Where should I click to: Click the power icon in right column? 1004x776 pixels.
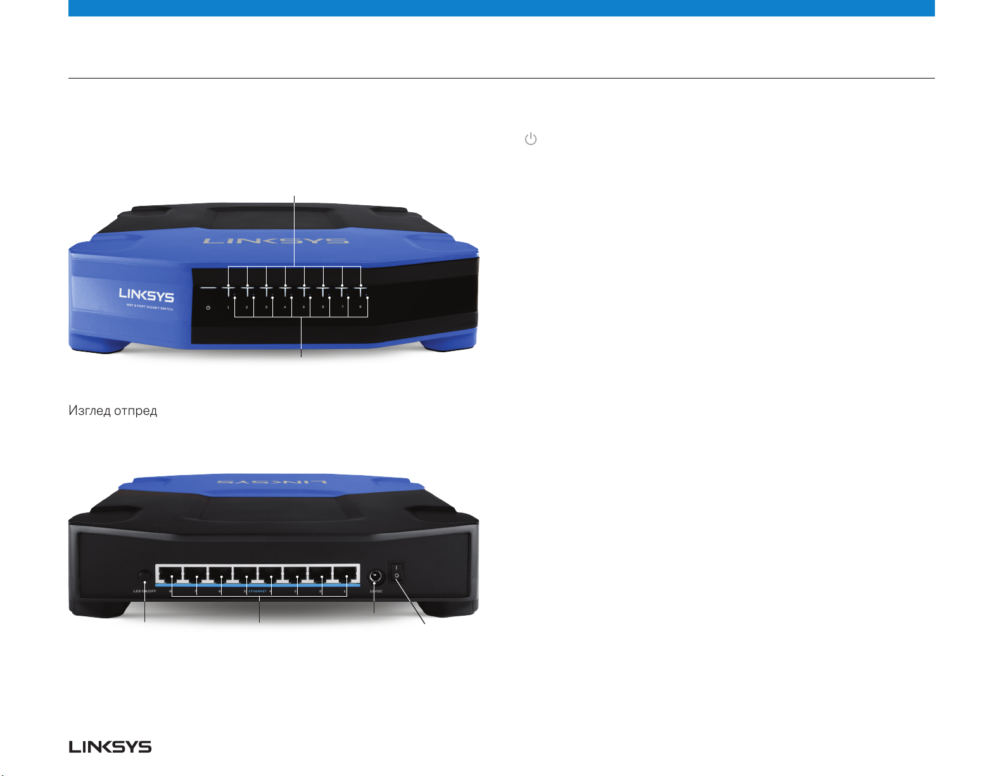[531, 139]
